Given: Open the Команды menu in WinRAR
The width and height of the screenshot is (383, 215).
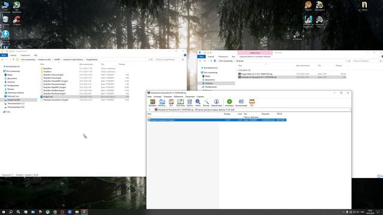Looking at the screenshot, I should (x=157, y=97).
